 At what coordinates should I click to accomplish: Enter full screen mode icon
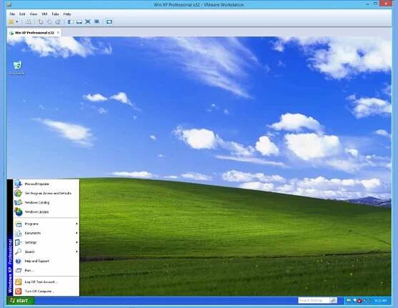[x=88, y=22]
